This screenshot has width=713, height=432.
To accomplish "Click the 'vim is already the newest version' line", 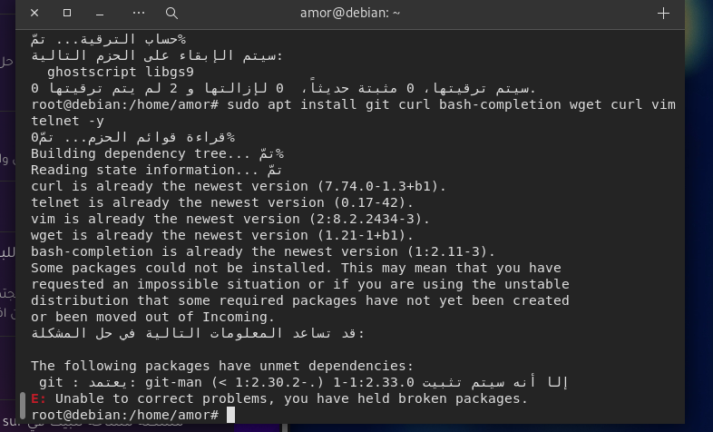I will [230, 219].
